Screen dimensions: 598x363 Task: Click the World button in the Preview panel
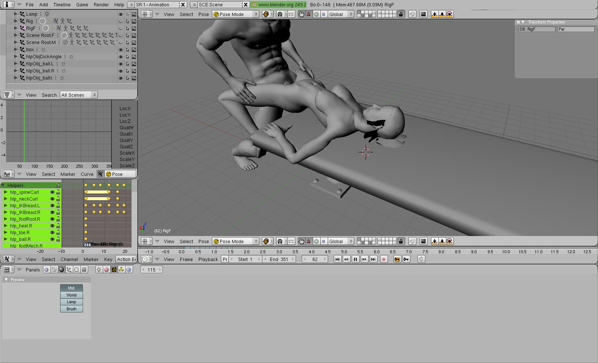pyautogui.click(x=71, y=295)
